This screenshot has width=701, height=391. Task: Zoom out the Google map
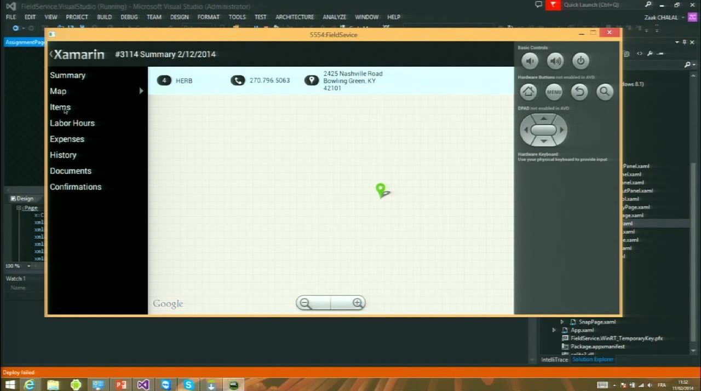[306, 303]
